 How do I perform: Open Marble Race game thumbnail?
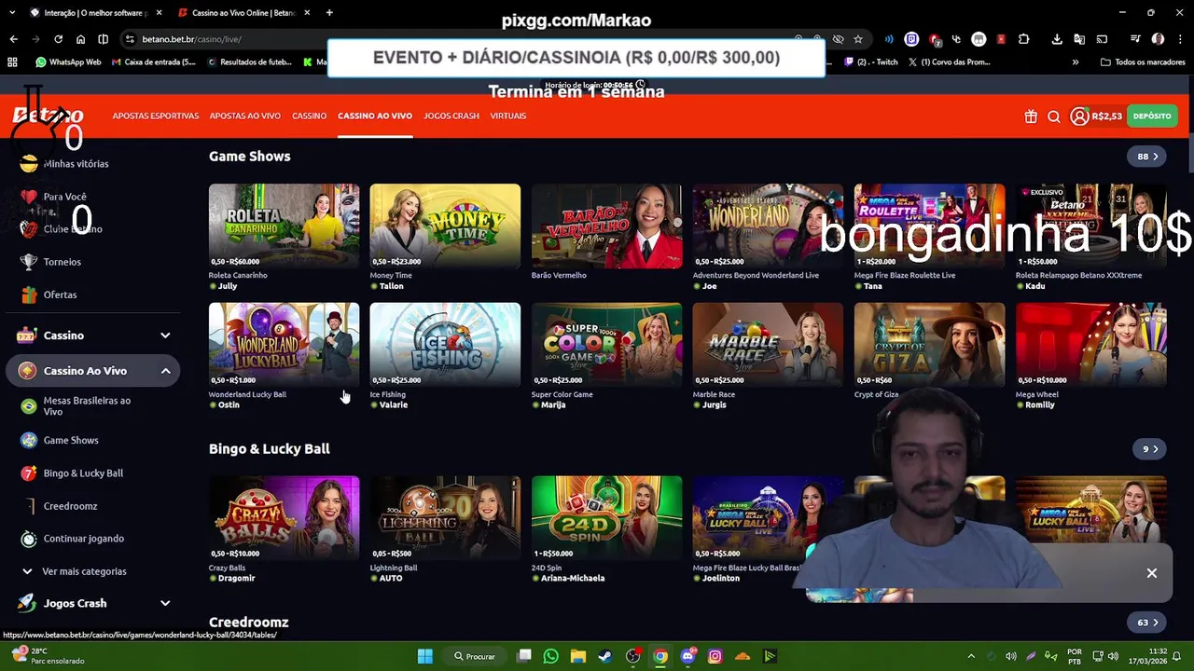(x=768, y=345)
